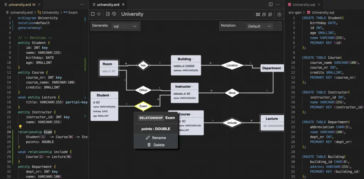Select the Office relationship diamond
The image size is (364, 179).
click(143, 90)
